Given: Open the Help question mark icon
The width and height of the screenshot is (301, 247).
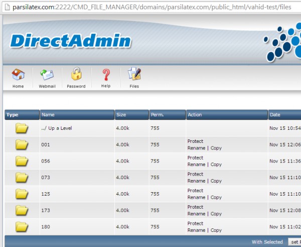Looking at the screenshot, I should tap(106, 75).
